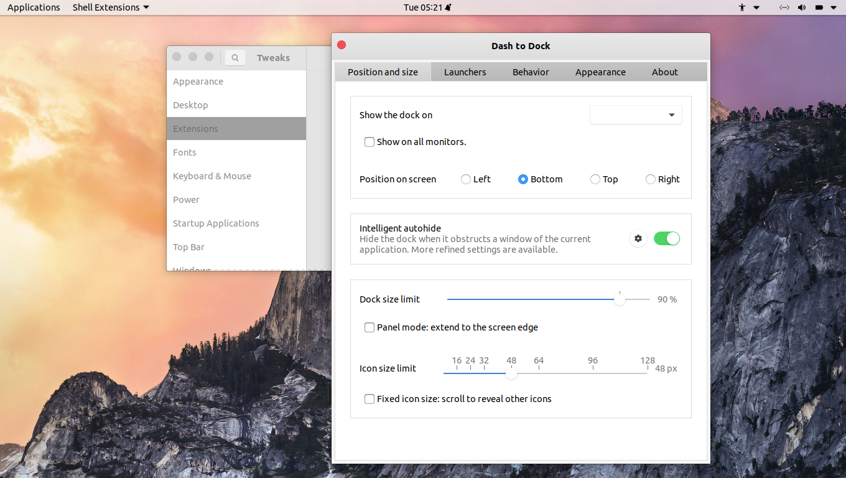This screenshot has width=846, height=478.
Task: Click the 64 mark on icon size slider
Action: [x=539, y=360]
